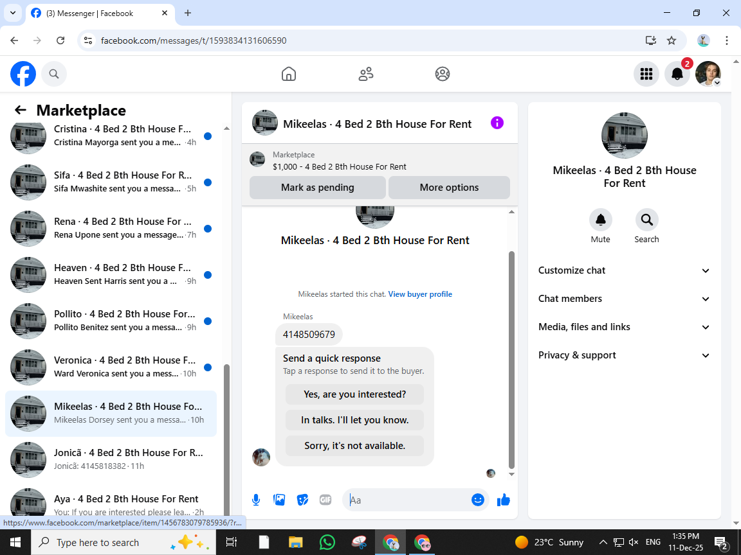Open Task View on taskbar

(231, 542)
